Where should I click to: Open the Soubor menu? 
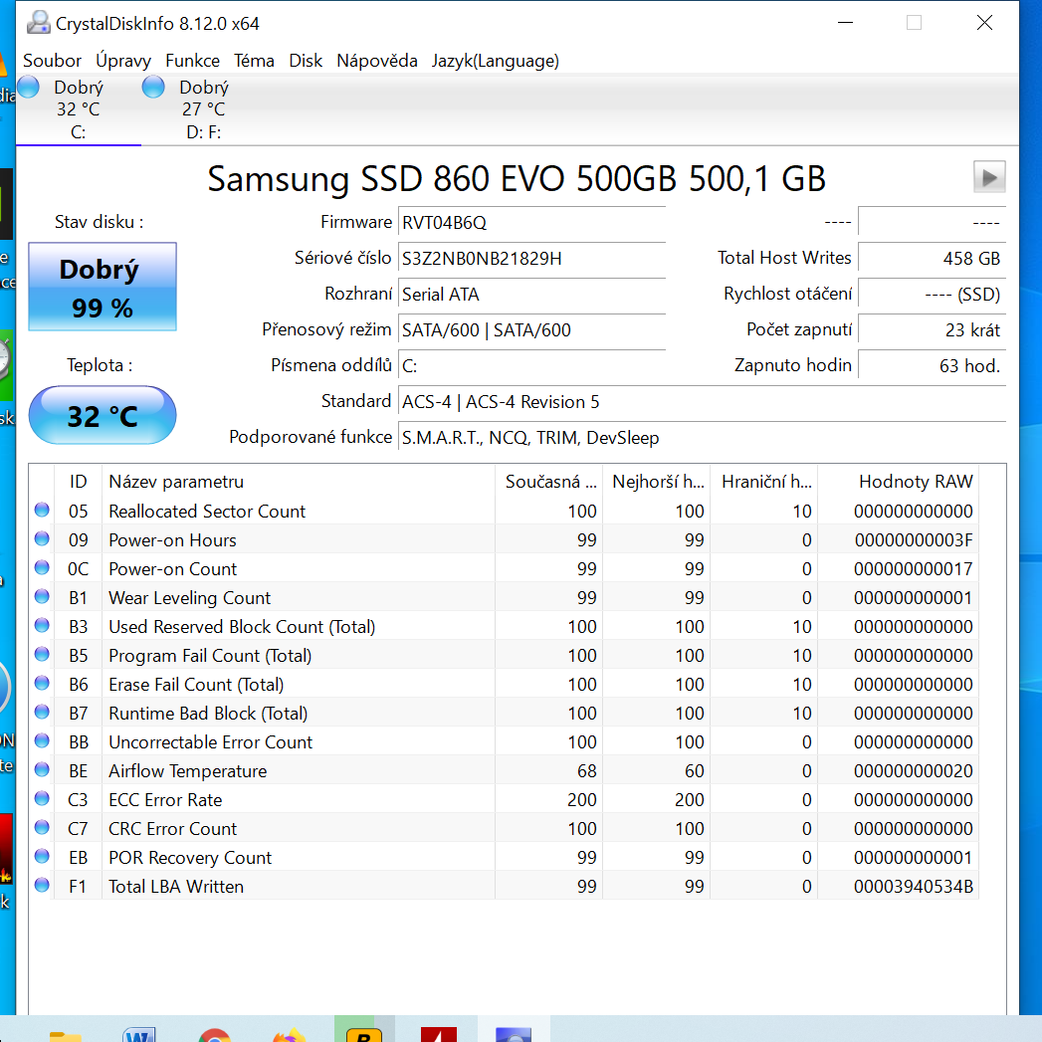click(52, 61)
